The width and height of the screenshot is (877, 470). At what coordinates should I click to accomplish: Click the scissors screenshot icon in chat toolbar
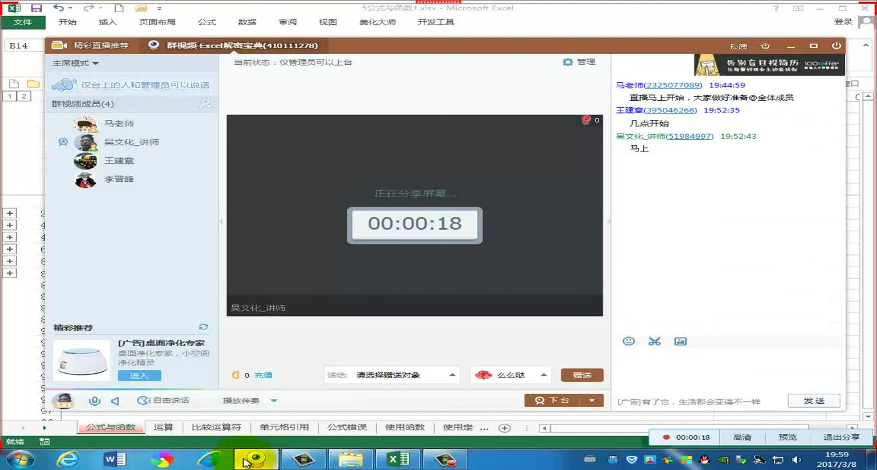coord(655,341)
